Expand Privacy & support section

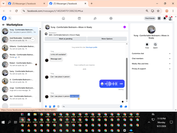(x=151, y=69)
